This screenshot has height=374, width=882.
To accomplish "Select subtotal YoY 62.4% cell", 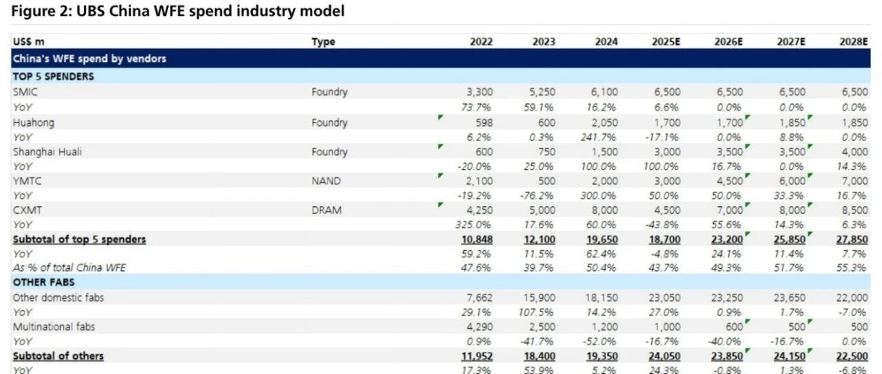I will coord(604,254).
